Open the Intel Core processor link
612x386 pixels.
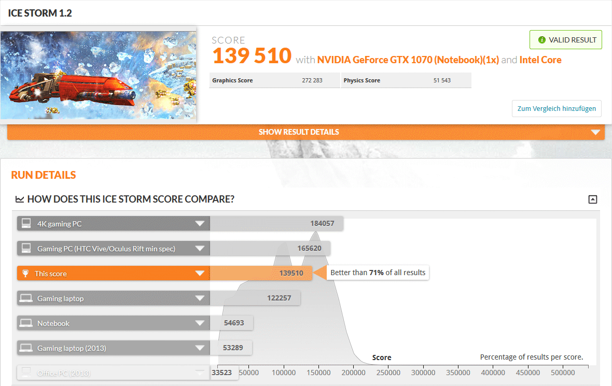(540, 60)
